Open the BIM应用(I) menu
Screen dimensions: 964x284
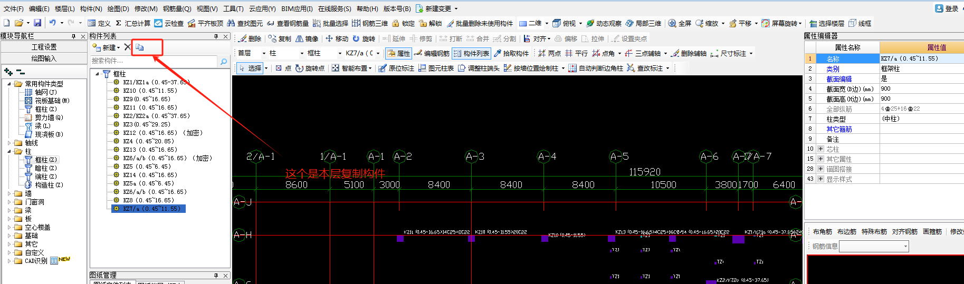[x=297, y=8]
